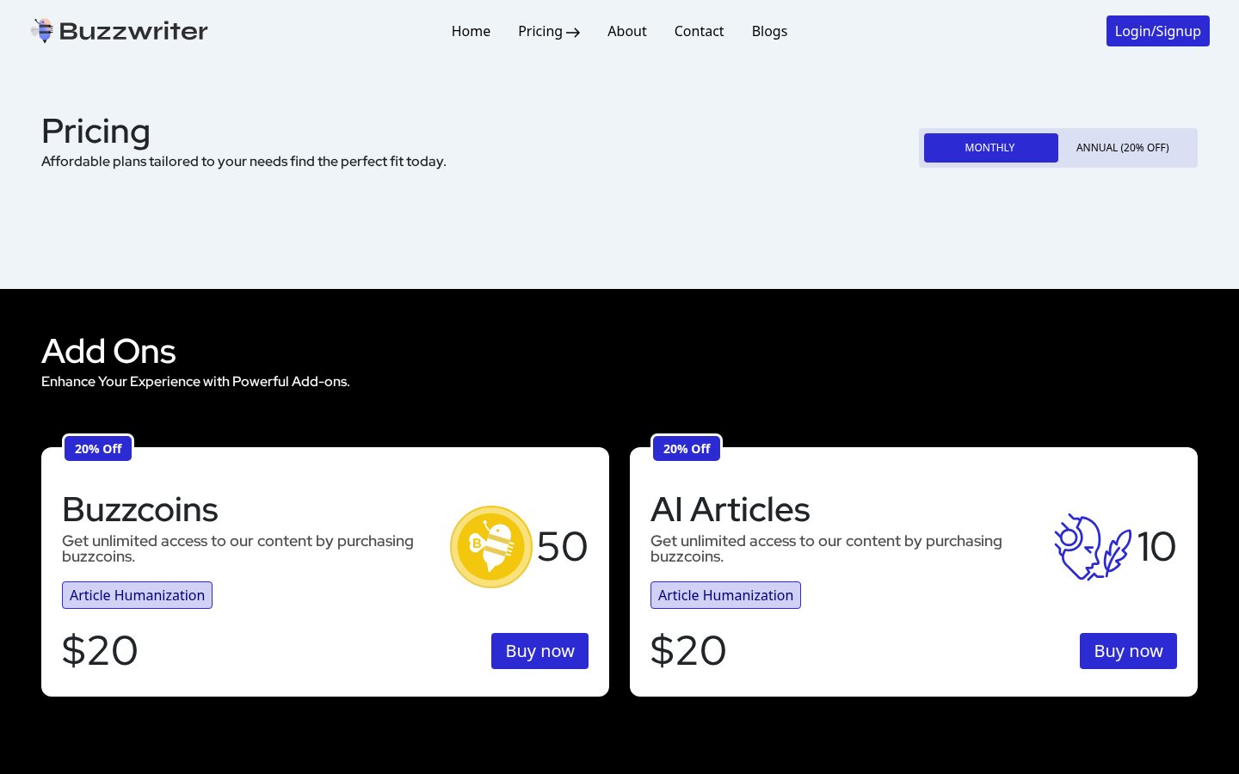Buy now for the AI Articles add-on

click(1128, 651)
